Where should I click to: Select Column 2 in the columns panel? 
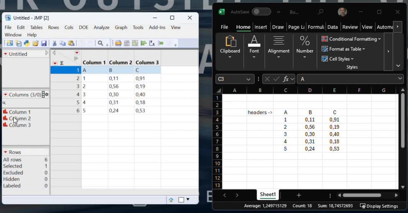[x=19, y=118]
